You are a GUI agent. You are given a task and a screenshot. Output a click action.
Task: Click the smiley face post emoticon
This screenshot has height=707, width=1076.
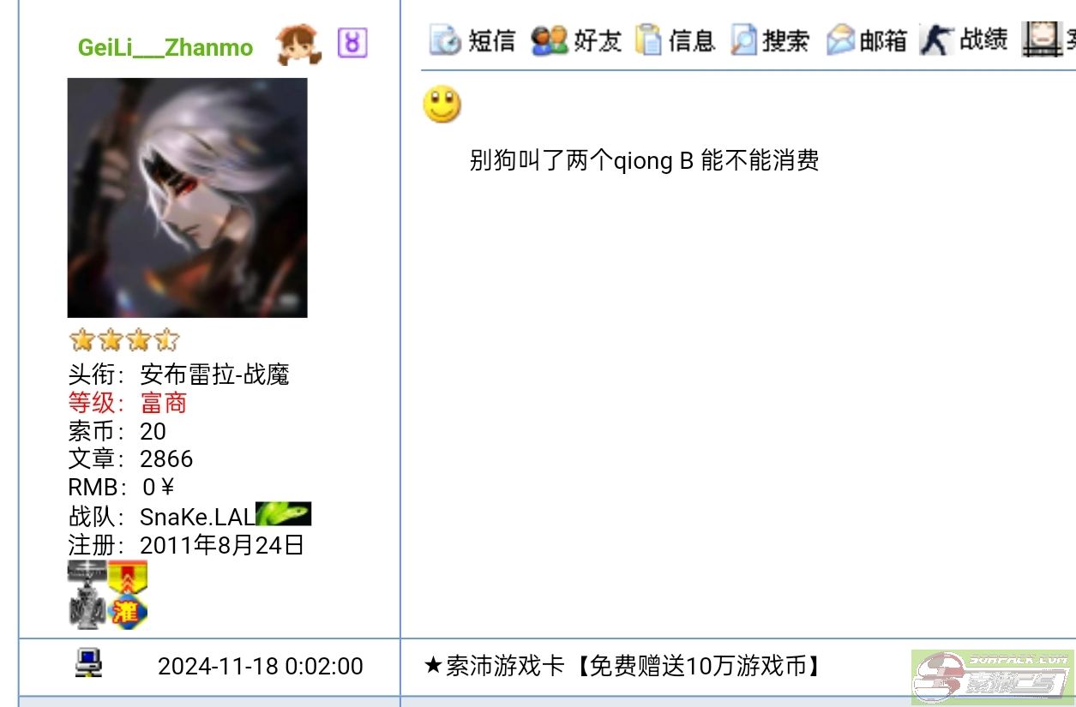pos(442,105)
